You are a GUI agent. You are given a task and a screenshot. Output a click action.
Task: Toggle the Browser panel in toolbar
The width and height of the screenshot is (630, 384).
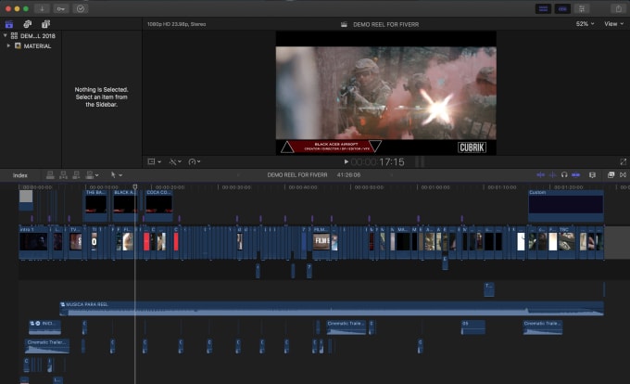543,8
